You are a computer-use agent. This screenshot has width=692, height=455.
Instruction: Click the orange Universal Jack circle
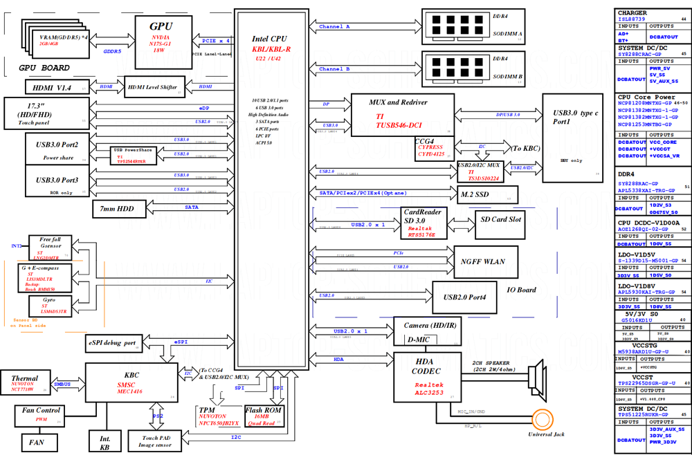pos(543,419)
